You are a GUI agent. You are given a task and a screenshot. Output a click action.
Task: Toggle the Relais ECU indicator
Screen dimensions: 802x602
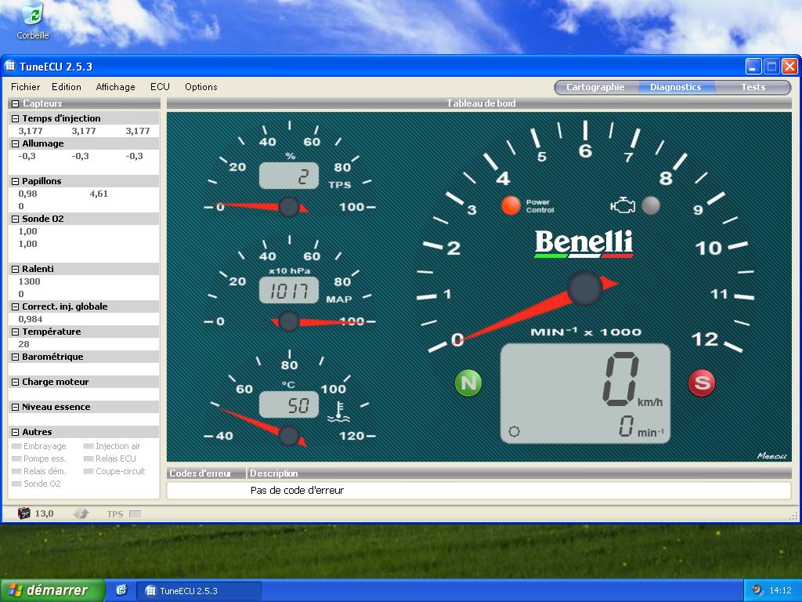click(x=89, y=459)
